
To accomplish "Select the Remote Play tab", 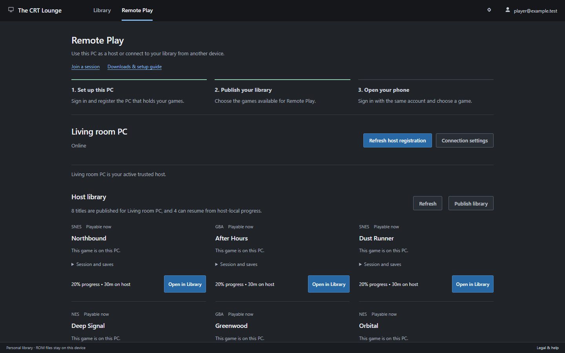I will point(137,10).
